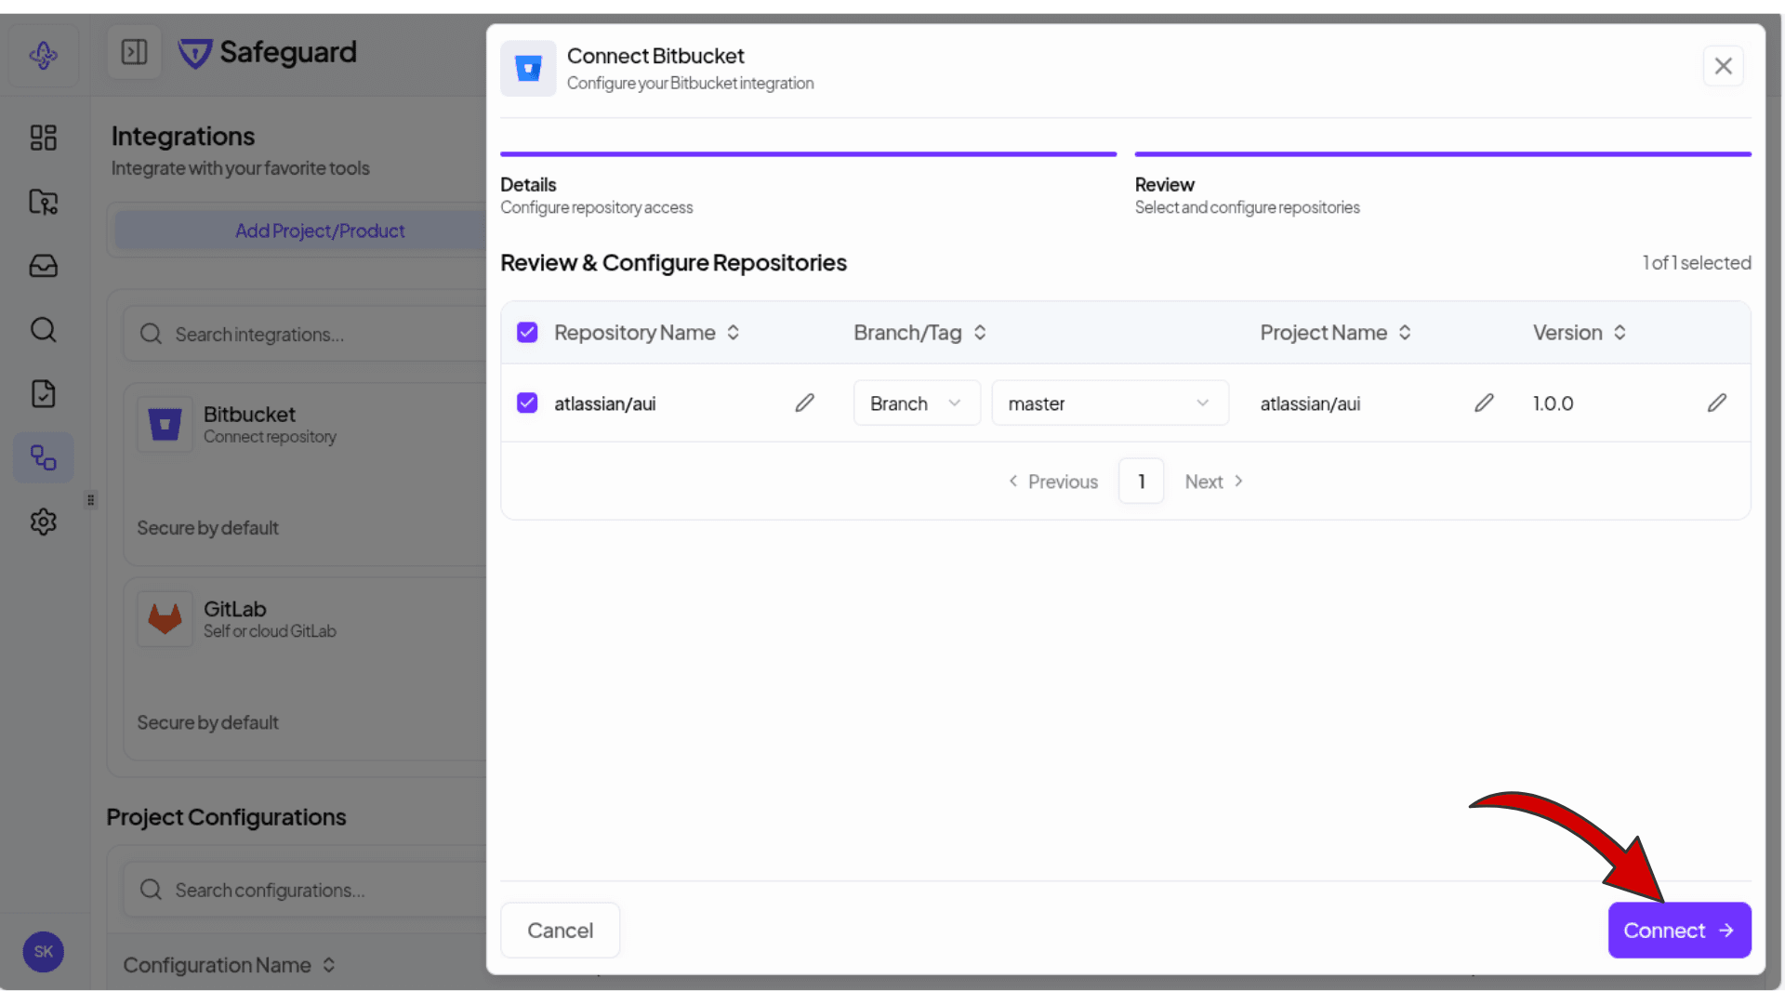
Task: Select the Integrations nodes icon in sidebar
Action: coord(43,457)
